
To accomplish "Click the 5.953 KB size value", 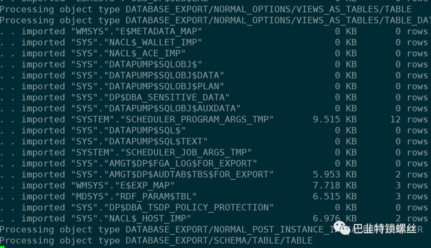I will point(335,175).
